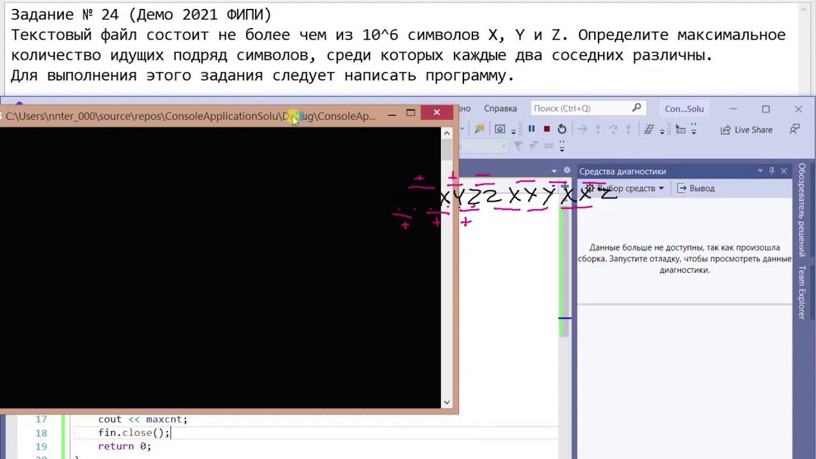The width and height of the screenshot is (816, 459).
Task: Click the console window title bar path
Action: 191,115
